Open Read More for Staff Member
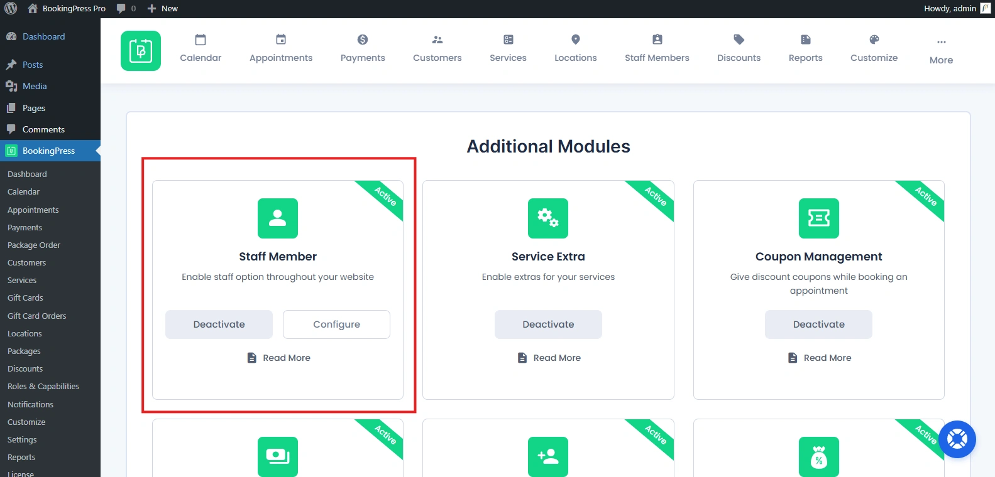This screenshot has height=477, width=995. pos(278,358)
